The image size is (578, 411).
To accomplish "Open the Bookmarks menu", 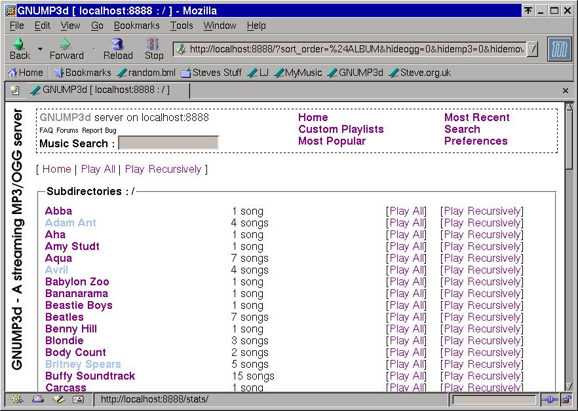I will coord(136,26).
